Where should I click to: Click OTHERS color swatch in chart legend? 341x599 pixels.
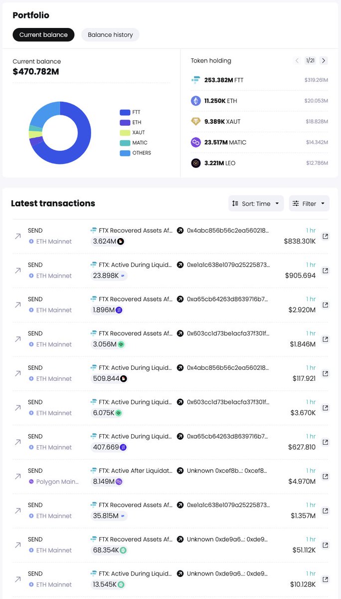click(125, 153)
